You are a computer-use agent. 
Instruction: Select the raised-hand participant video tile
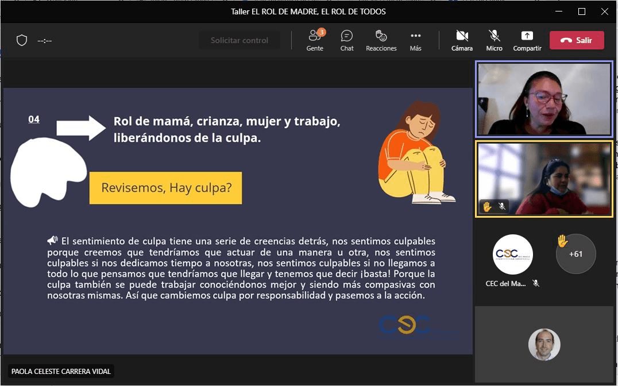[544, 179]
